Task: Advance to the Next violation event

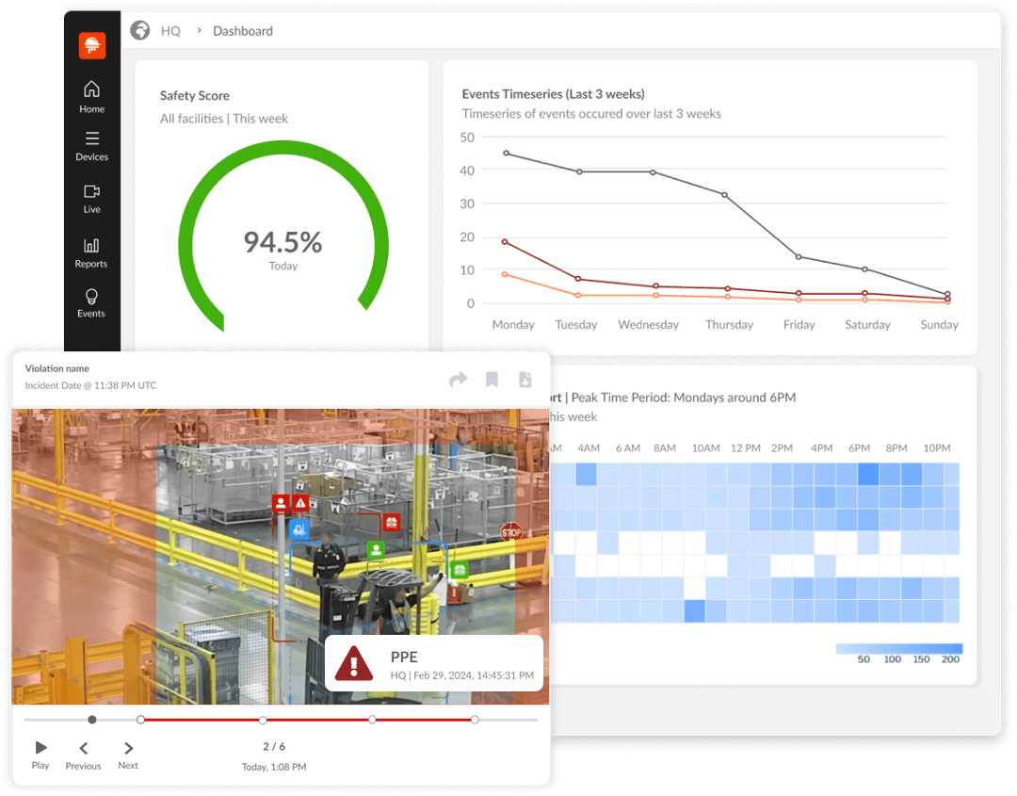Action: point(127,754)
